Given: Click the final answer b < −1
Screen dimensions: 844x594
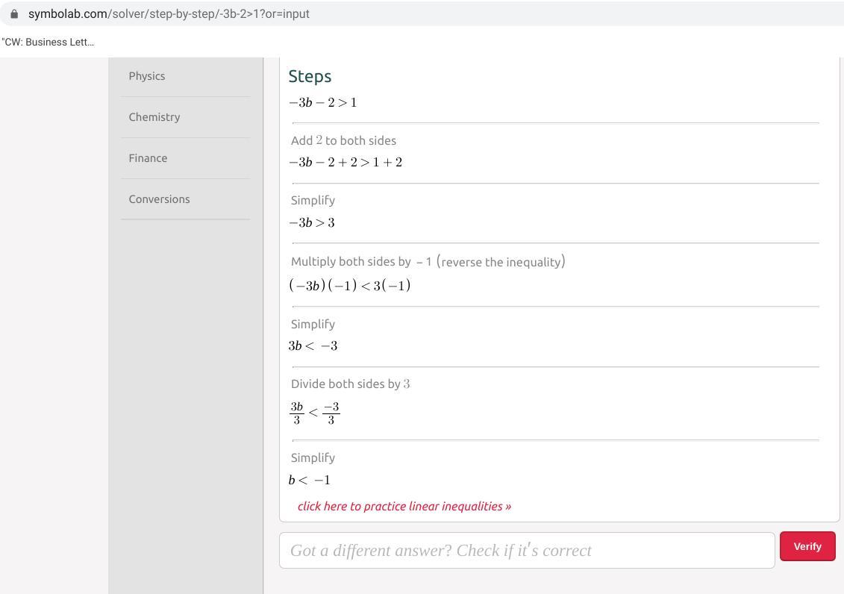Looking at the screenshot, I should [x=309, y=481].
